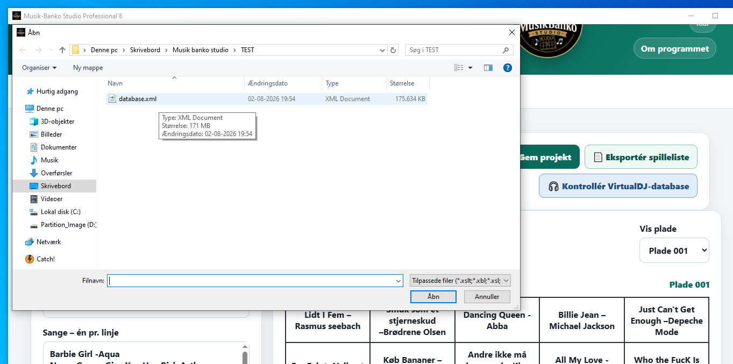Create folder with 'Ny mappe'
This screenshot has width=733, height=364.
pos(88,68)
